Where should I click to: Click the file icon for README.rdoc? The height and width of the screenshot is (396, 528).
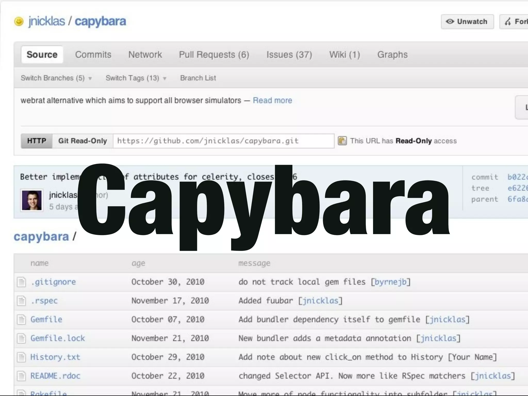pos(21,376)
